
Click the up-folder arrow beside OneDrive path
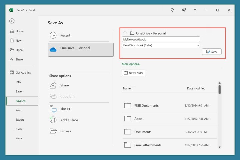[125, 33]
